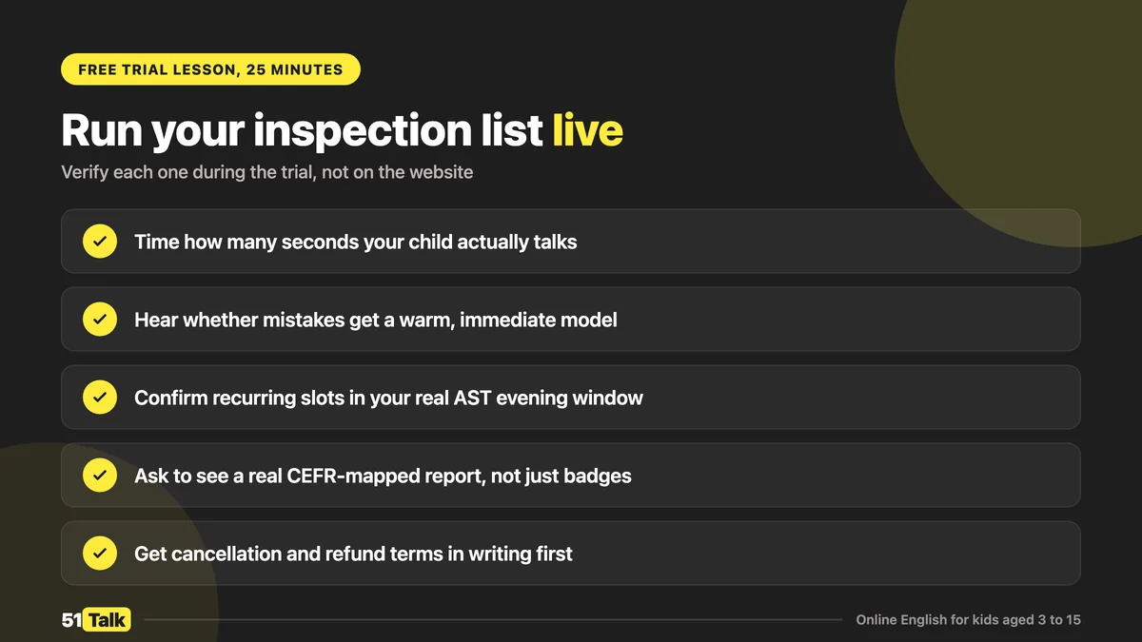1142x642 pixels.
Task: Click the "Hear whether mistakes get a warm, immediate model" text
Action: (x=376, y=320)
